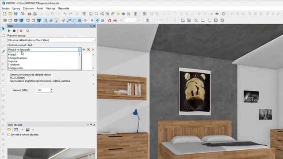Screen dimensions: 283x159
Task: Open Prvek menu
Action: tap(40, 8)
